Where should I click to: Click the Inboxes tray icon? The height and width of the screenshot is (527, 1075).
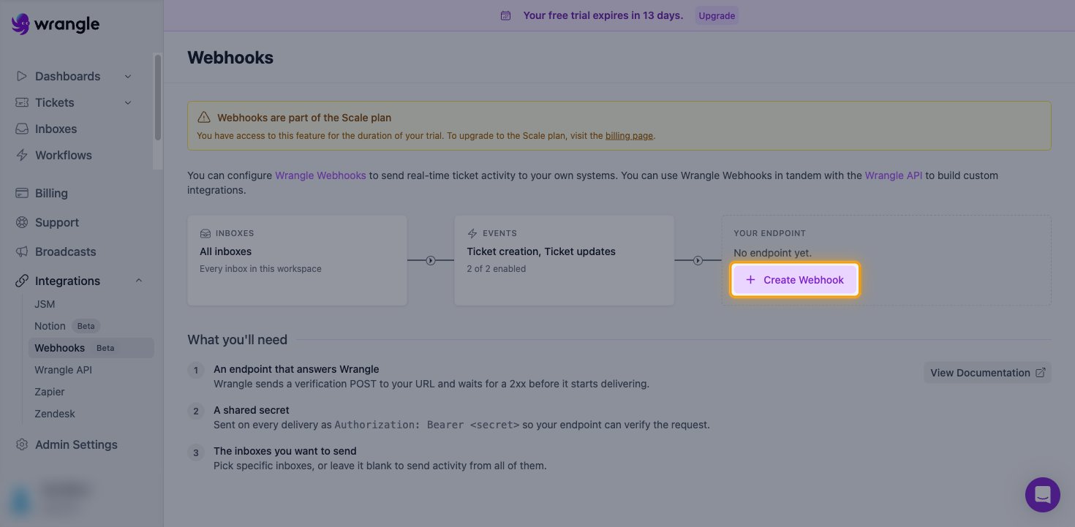(x=22, y=129)
